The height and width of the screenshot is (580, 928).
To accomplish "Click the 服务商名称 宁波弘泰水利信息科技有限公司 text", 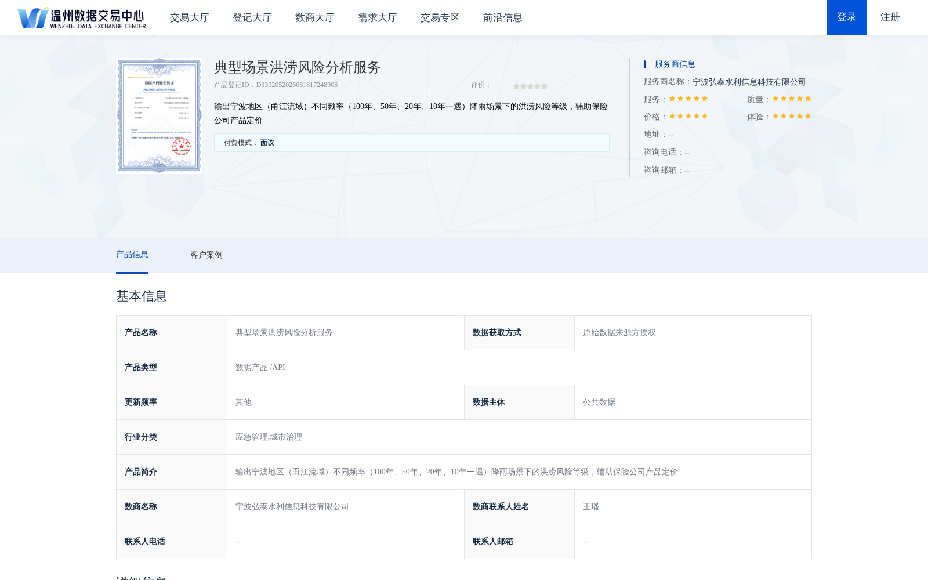I will point(725,82).
